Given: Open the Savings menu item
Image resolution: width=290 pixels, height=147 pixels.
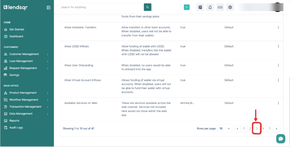Looking at the screenshot, I should coord(14,75).
